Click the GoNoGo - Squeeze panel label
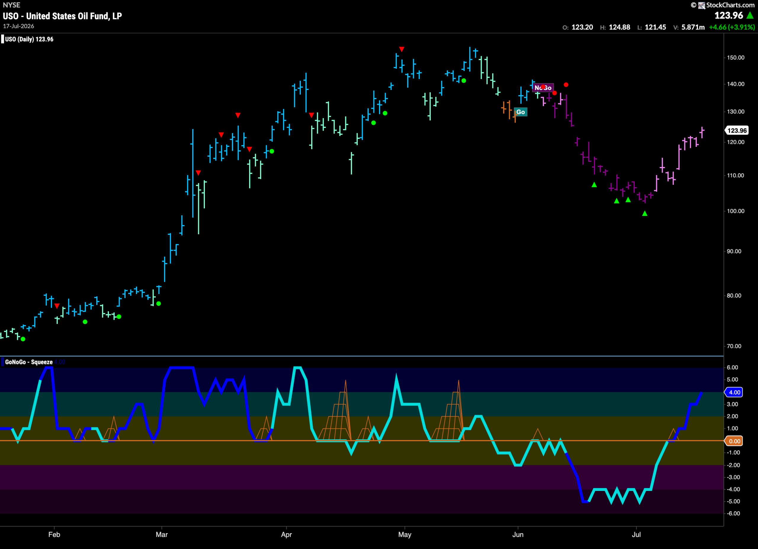 tap(29, 362)
